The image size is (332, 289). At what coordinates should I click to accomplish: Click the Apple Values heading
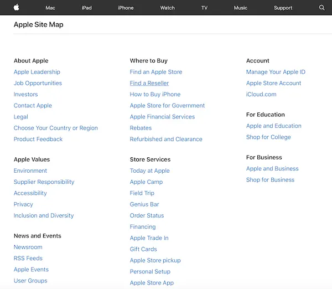(32, 159)
